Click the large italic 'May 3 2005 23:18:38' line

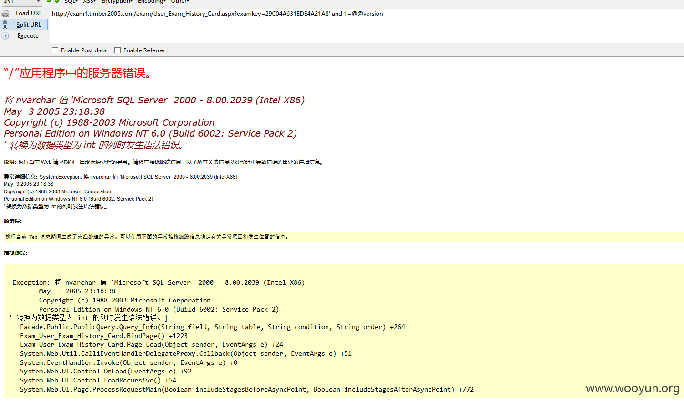click(x=54, y=111)
